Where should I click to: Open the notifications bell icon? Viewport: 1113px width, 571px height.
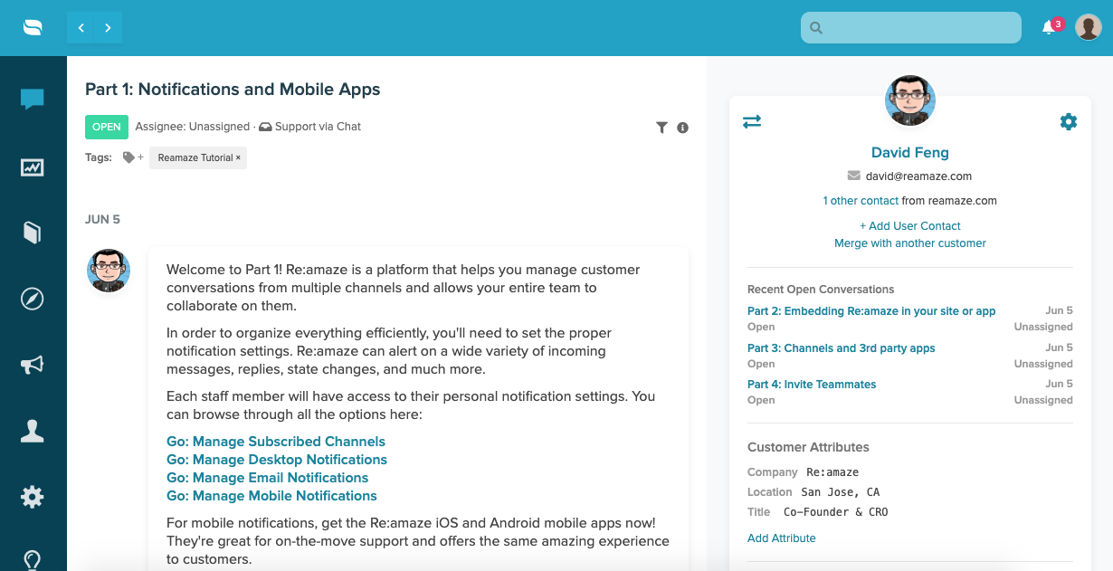(x=1049, y=28)
